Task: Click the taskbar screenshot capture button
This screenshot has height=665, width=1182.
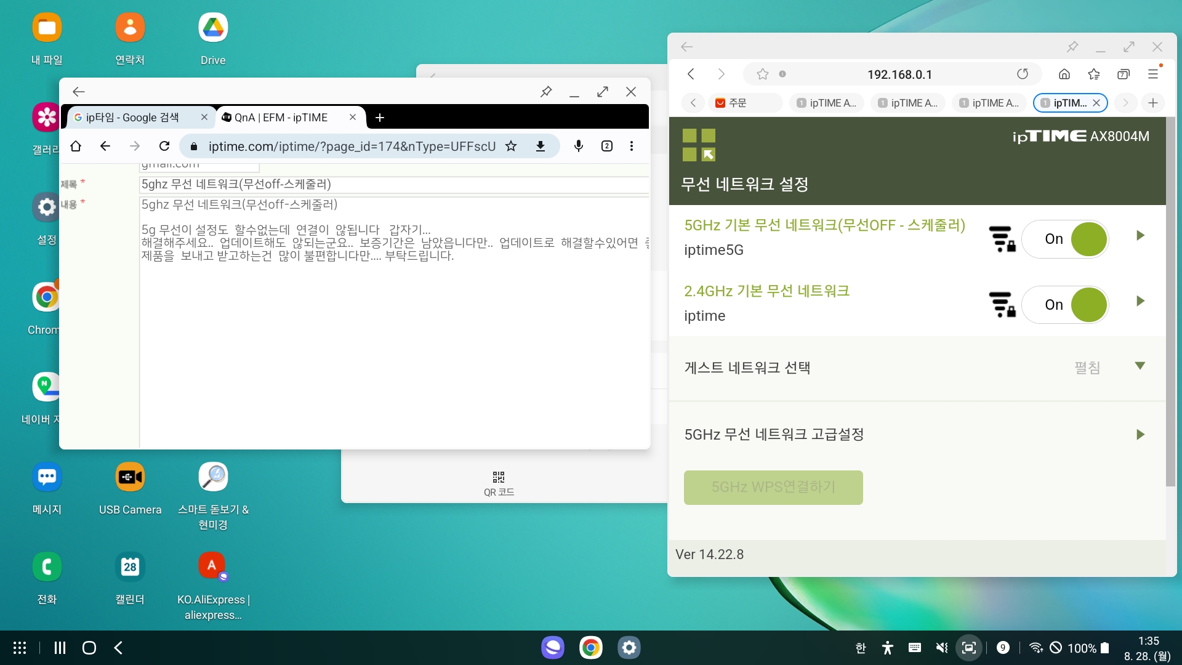Action: click(x=969, y=648)
